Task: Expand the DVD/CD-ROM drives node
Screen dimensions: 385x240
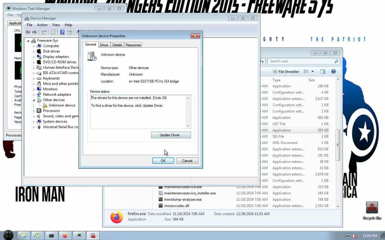Action: point(34,62)
